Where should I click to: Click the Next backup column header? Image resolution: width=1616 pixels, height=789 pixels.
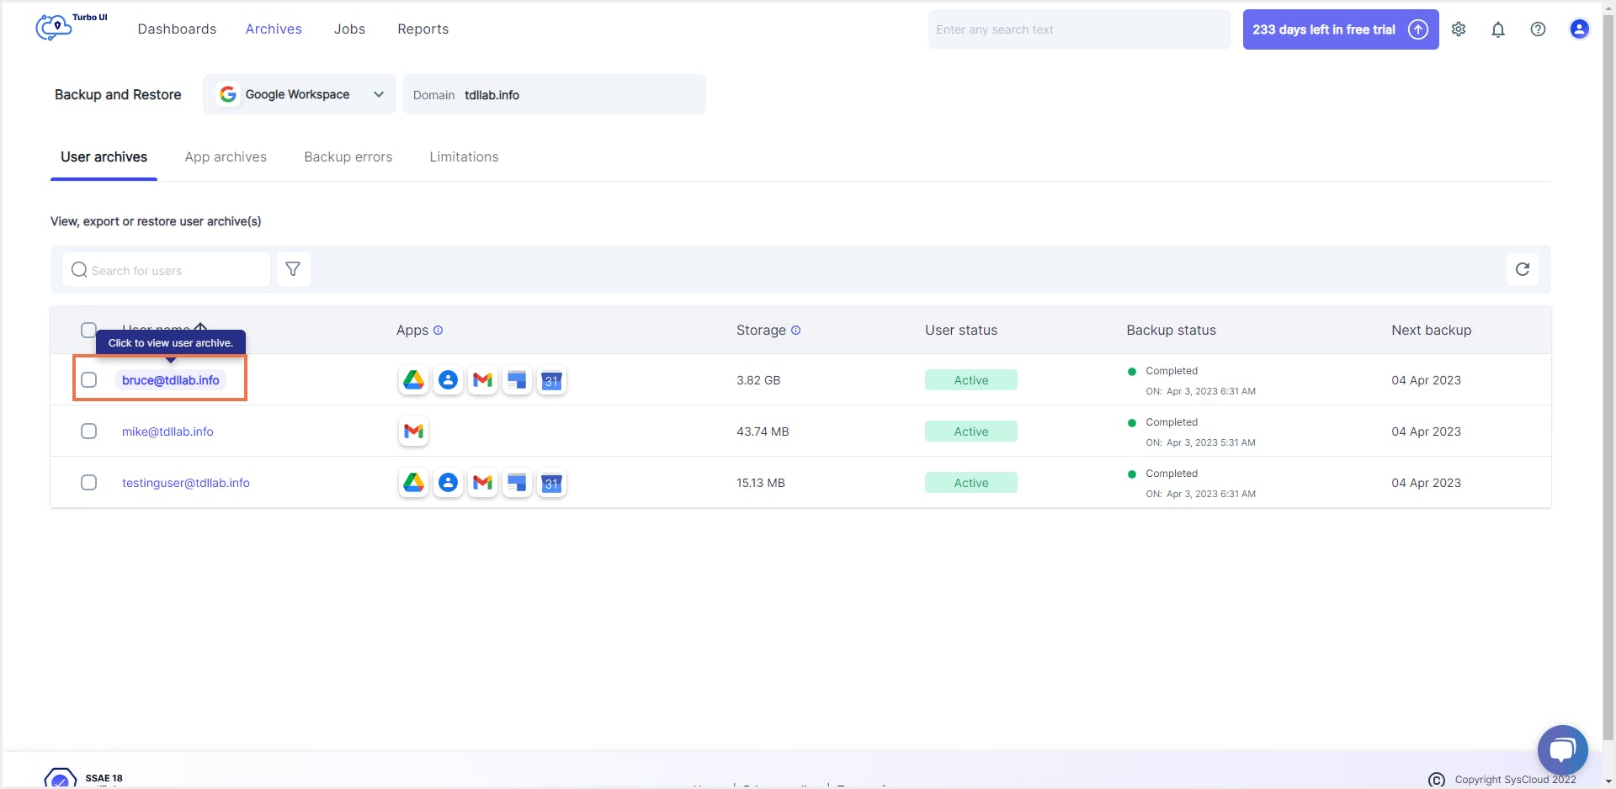tap(1431, 331)
